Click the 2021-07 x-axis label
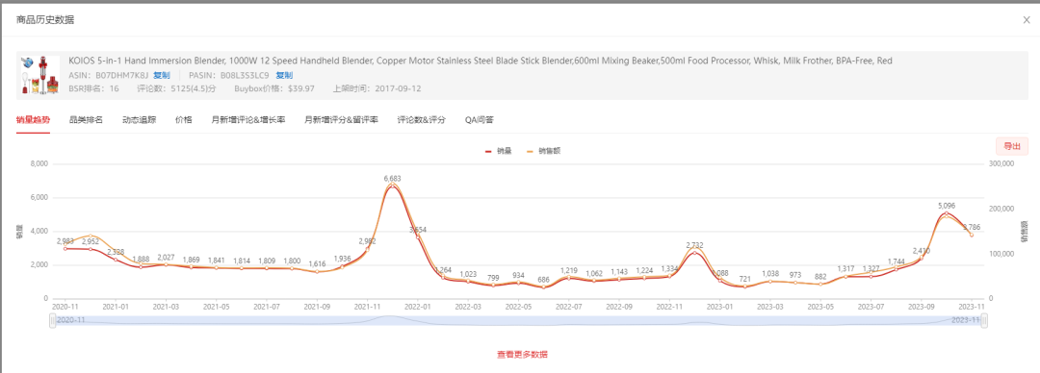Screen dimensions: 1040x373 coord(267,308)
